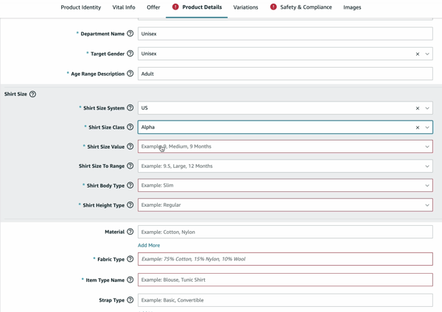Clear the Target Gender Unisex selection

(418, 54)
